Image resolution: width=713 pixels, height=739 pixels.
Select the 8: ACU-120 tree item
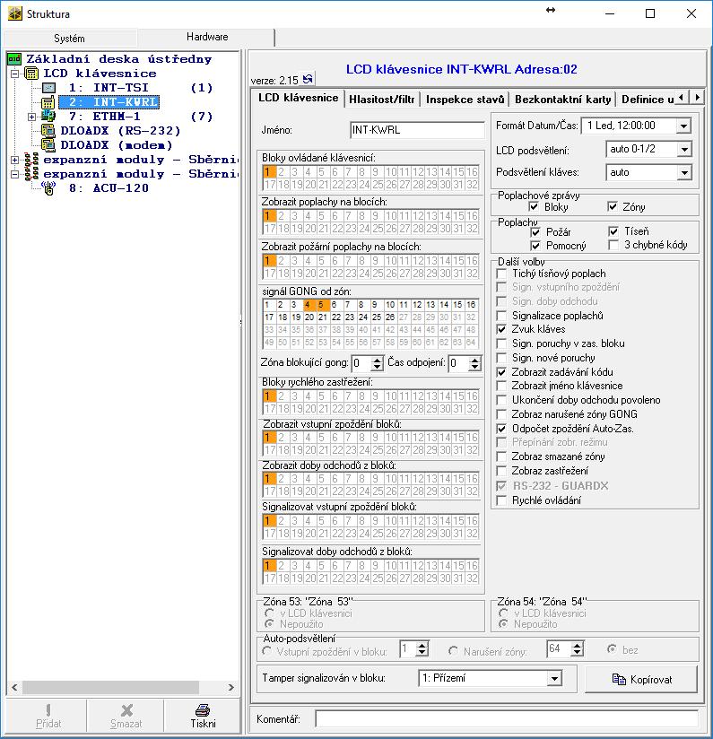[x=109, y=188]
